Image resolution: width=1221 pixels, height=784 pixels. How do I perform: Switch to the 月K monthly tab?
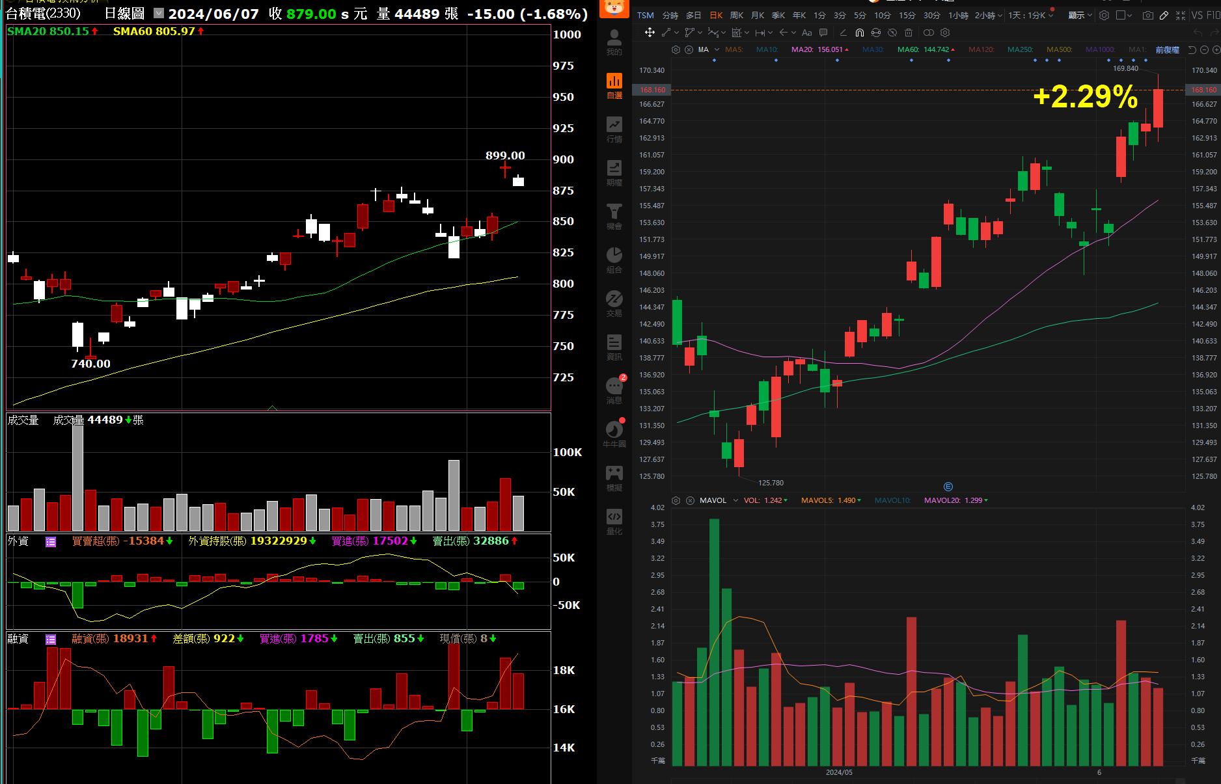point(758,15)
